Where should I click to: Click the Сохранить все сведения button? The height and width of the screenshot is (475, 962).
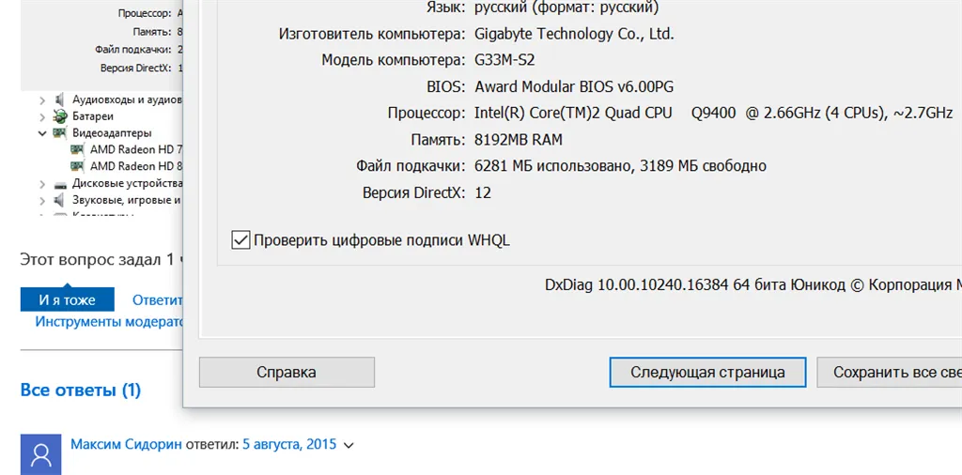[x=891, y=372]
